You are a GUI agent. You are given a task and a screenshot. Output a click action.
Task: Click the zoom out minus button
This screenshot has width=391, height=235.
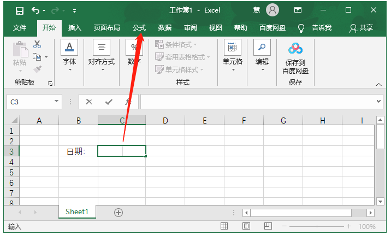click(x=285, y=226)
